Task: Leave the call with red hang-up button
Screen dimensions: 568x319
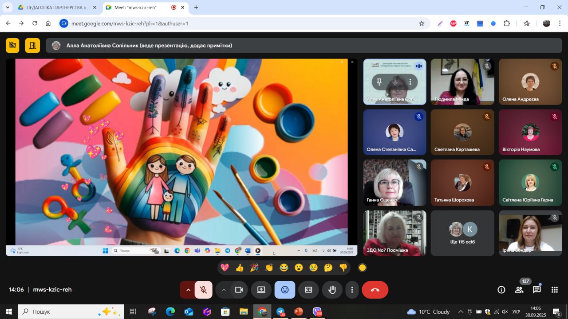Action: pos(375,290)
